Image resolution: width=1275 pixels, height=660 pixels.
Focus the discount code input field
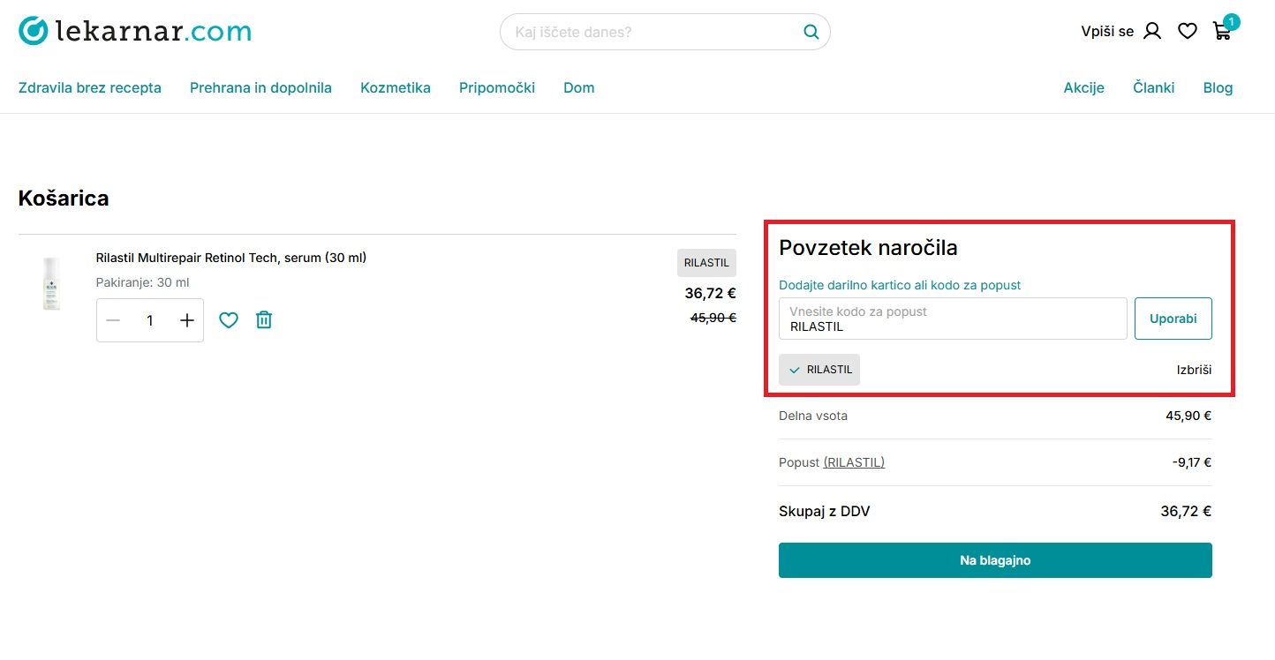point(952,319)
